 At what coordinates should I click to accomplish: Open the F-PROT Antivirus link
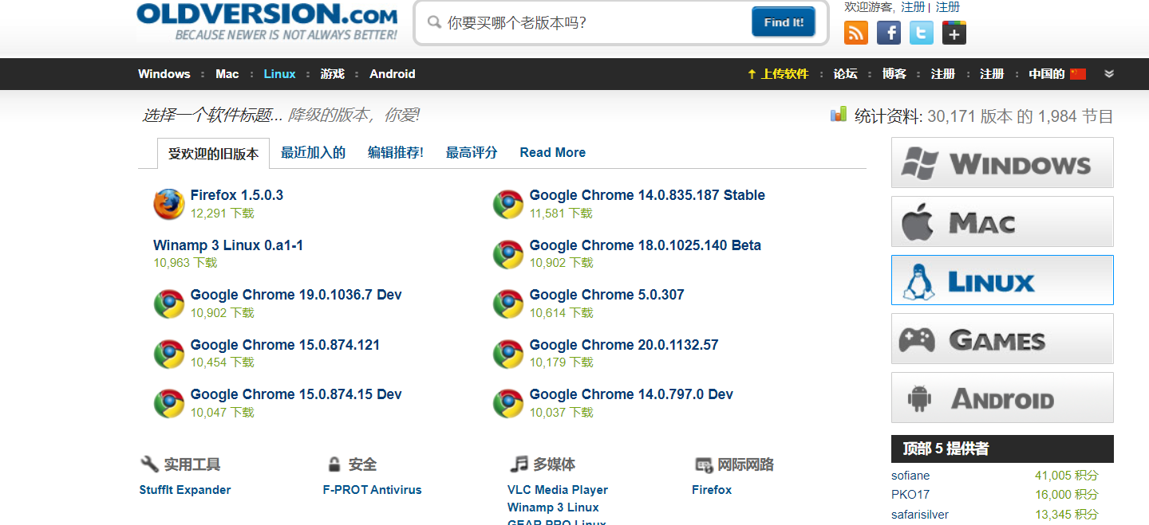(x=373, y=490)
